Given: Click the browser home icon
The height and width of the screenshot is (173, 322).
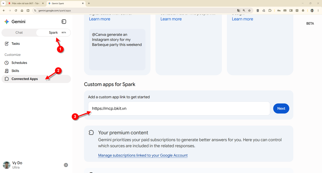Looking at the screenshot, I should [22, 10].
